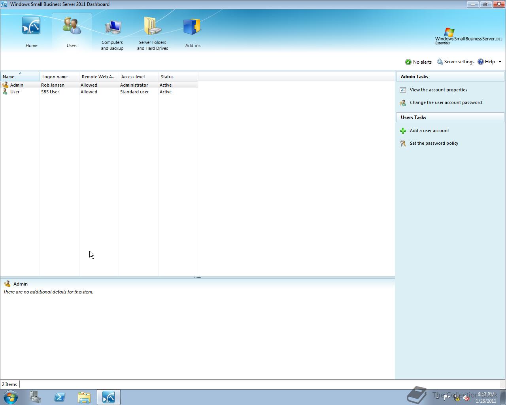Viewport: 506px width, 405px height.
Task: Show hidden tray icons arrow
Action: pyautogui.click(x=437, y=398)
